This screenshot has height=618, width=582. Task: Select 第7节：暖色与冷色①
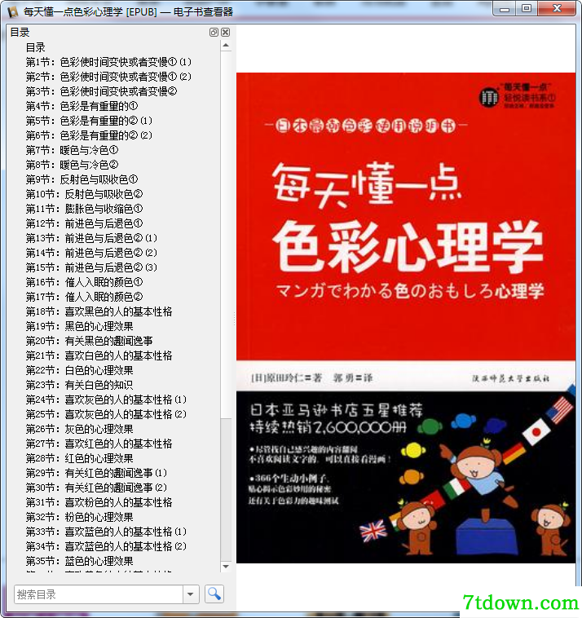pyautogui.click(x=72, y=150)
